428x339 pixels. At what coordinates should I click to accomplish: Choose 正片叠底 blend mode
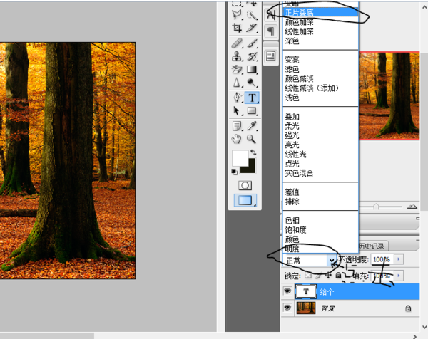pyautogui.click(x=320, y=12)
